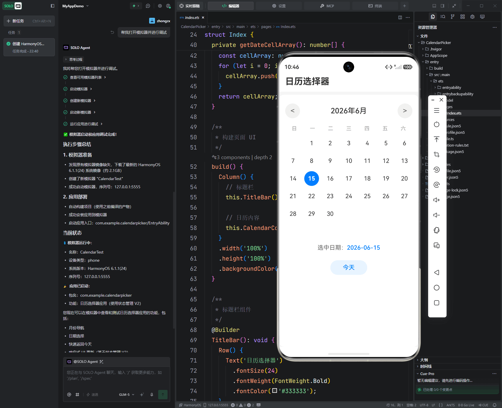The width and height of the screenshot is (502, 408).
Task: Expand AppScope folder in explorer
Action: click(x=438, y=55)
